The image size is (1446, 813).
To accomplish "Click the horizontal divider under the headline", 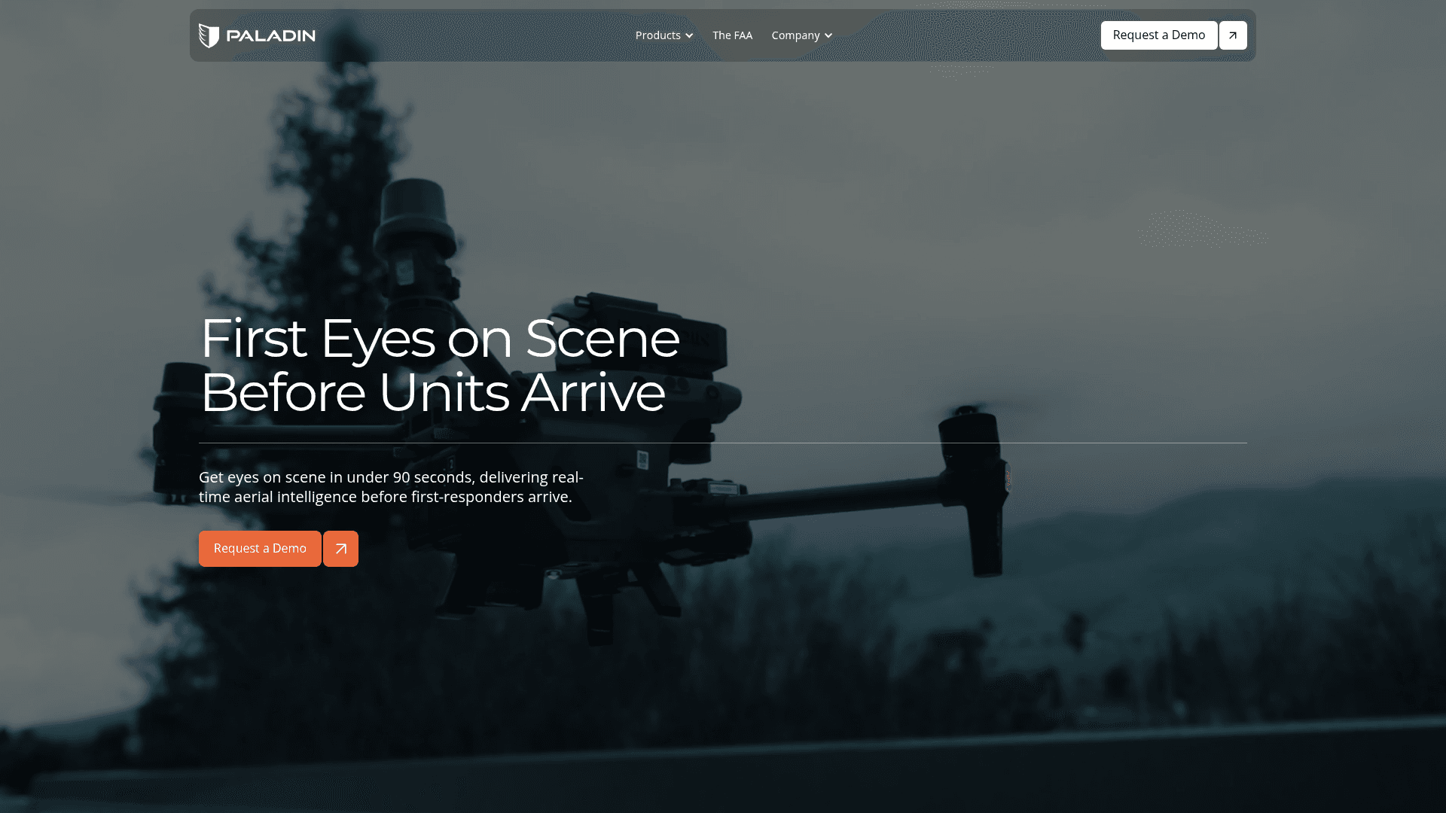I will point(723,443).
